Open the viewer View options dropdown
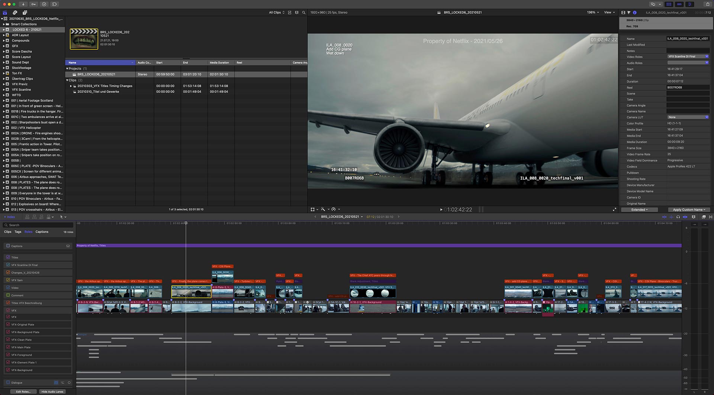The height and width of the screenshot is (395, 714). point(609,13)
